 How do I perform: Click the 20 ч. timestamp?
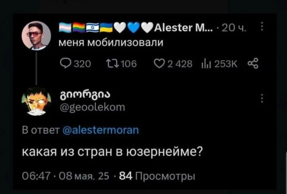point(234,28)
